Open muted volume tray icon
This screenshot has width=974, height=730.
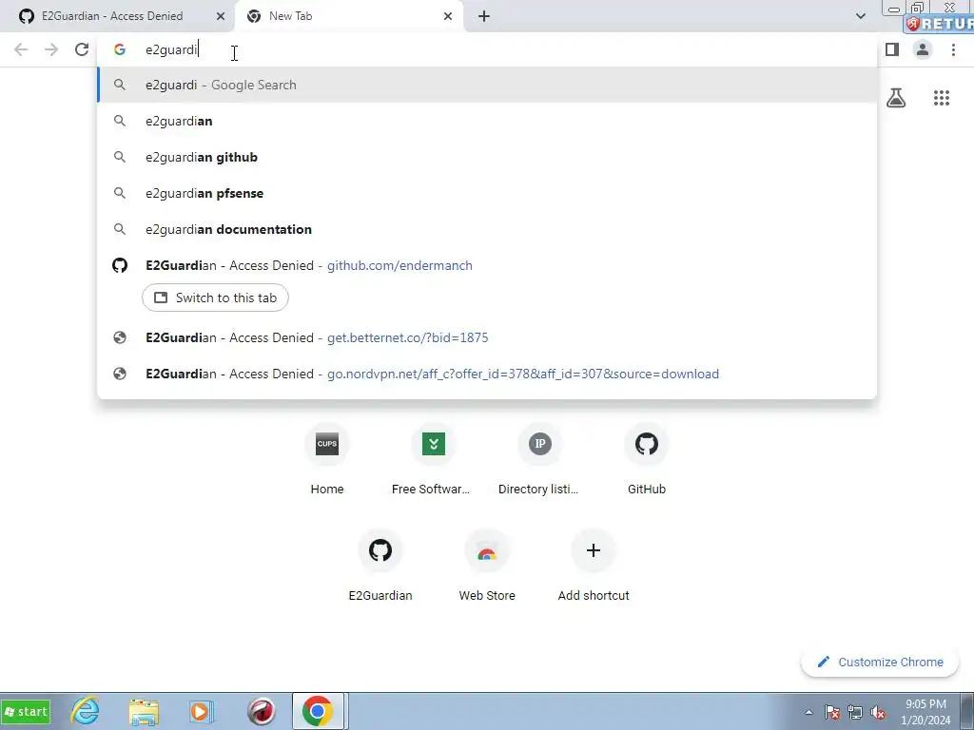pyautogui.click(x=878, y=712)
